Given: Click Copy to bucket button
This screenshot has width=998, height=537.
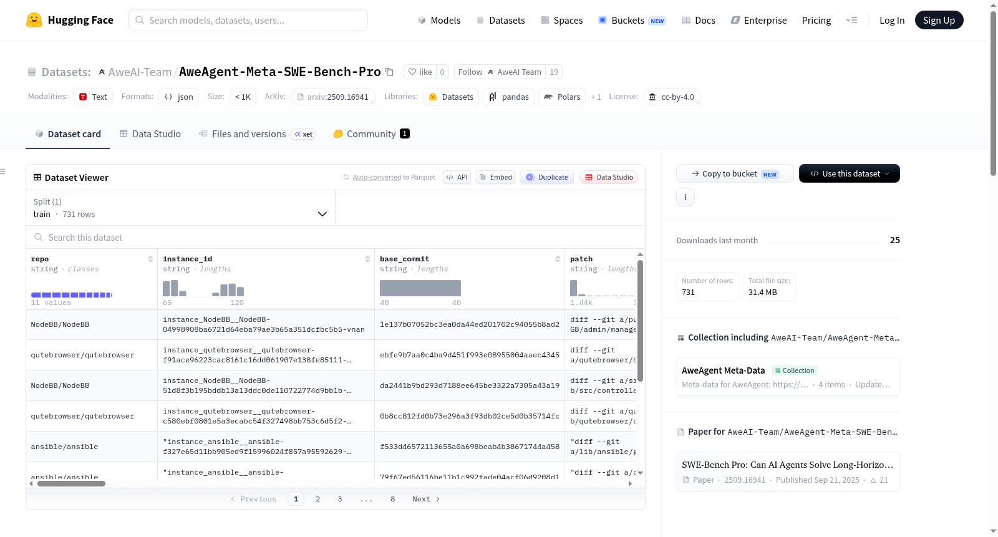Looking at the screenshot, I should point(735,173).
